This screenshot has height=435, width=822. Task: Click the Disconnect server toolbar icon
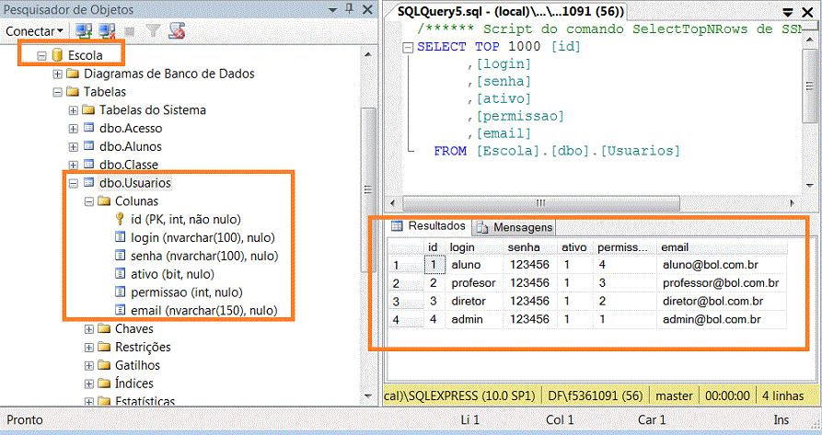coord(107,31)
